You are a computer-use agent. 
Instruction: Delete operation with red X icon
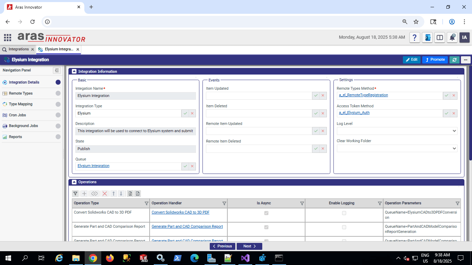(x=105, y=194)
